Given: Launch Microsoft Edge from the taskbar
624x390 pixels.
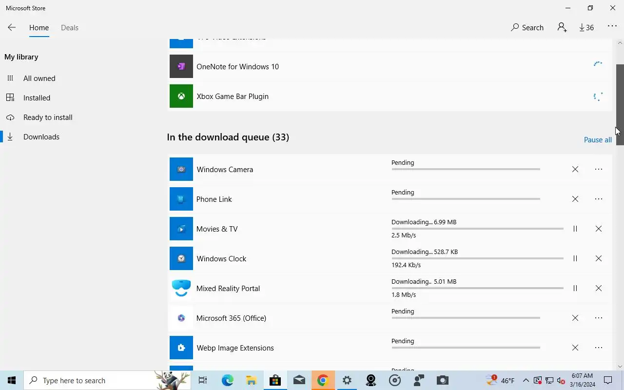Looking at the screenshot, I should (227, 380).
